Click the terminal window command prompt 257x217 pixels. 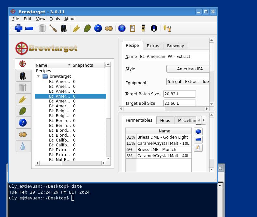tap(73, 198)
